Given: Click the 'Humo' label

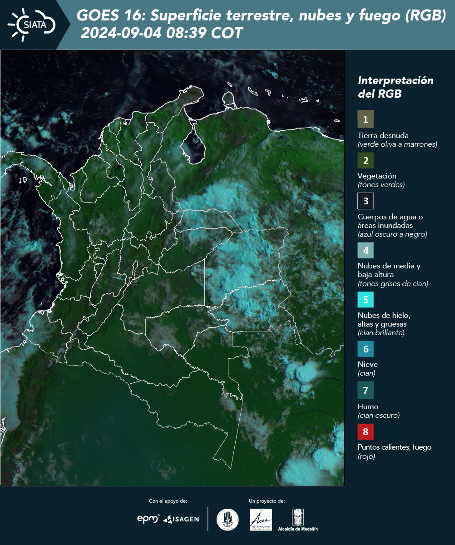Looking at the screenshot, I should tap(368, 406).
